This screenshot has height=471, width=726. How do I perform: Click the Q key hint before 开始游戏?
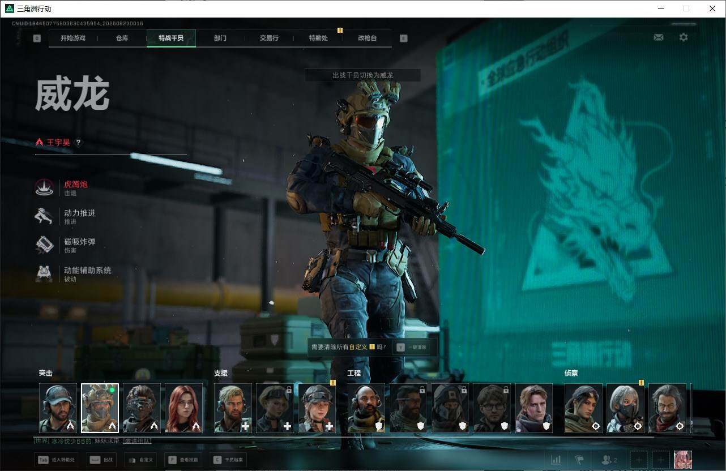37,38
